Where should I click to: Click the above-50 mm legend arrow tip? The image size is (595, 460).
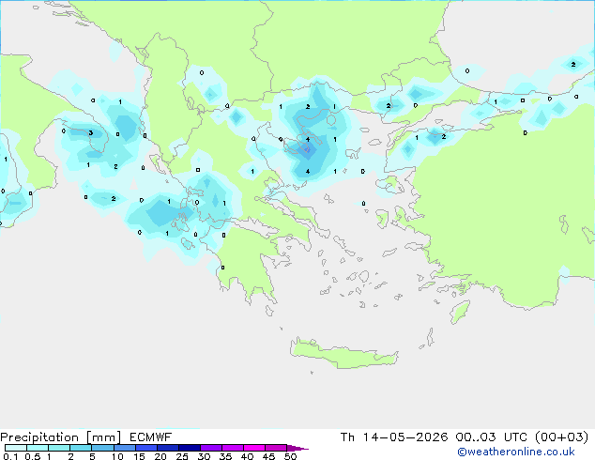[297, 448]
